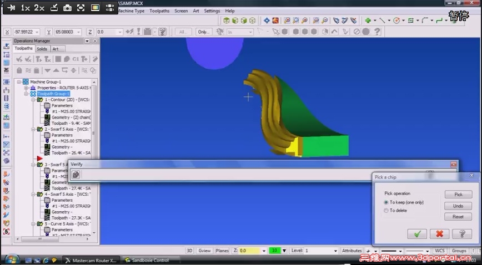Click the Planes button in status bar
This screenshot has height=265, width=482.
(222, 251)
